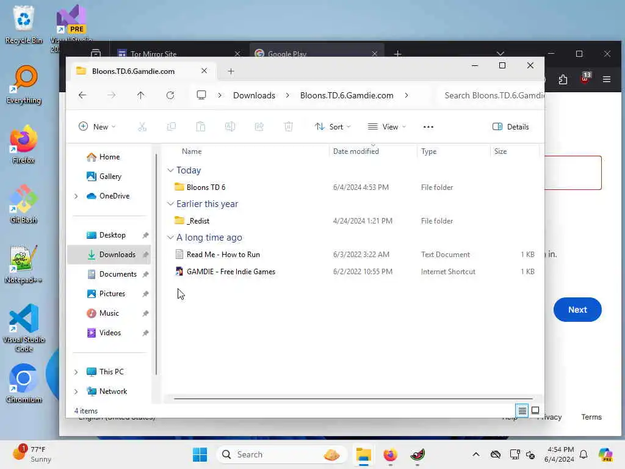Open a new File Explorer tab
Viewport: 625px width, 469px height.
(231, 71)
